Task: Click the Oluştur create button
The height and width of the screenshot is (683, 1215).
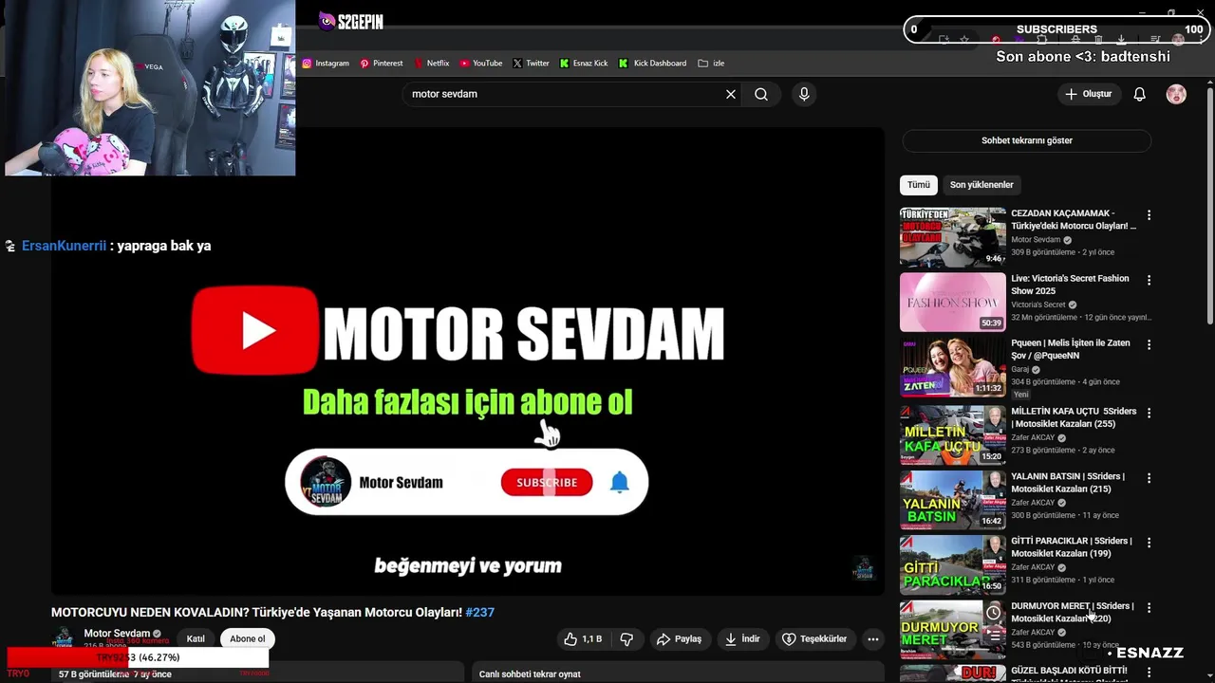Action: tap(1089, 94)
